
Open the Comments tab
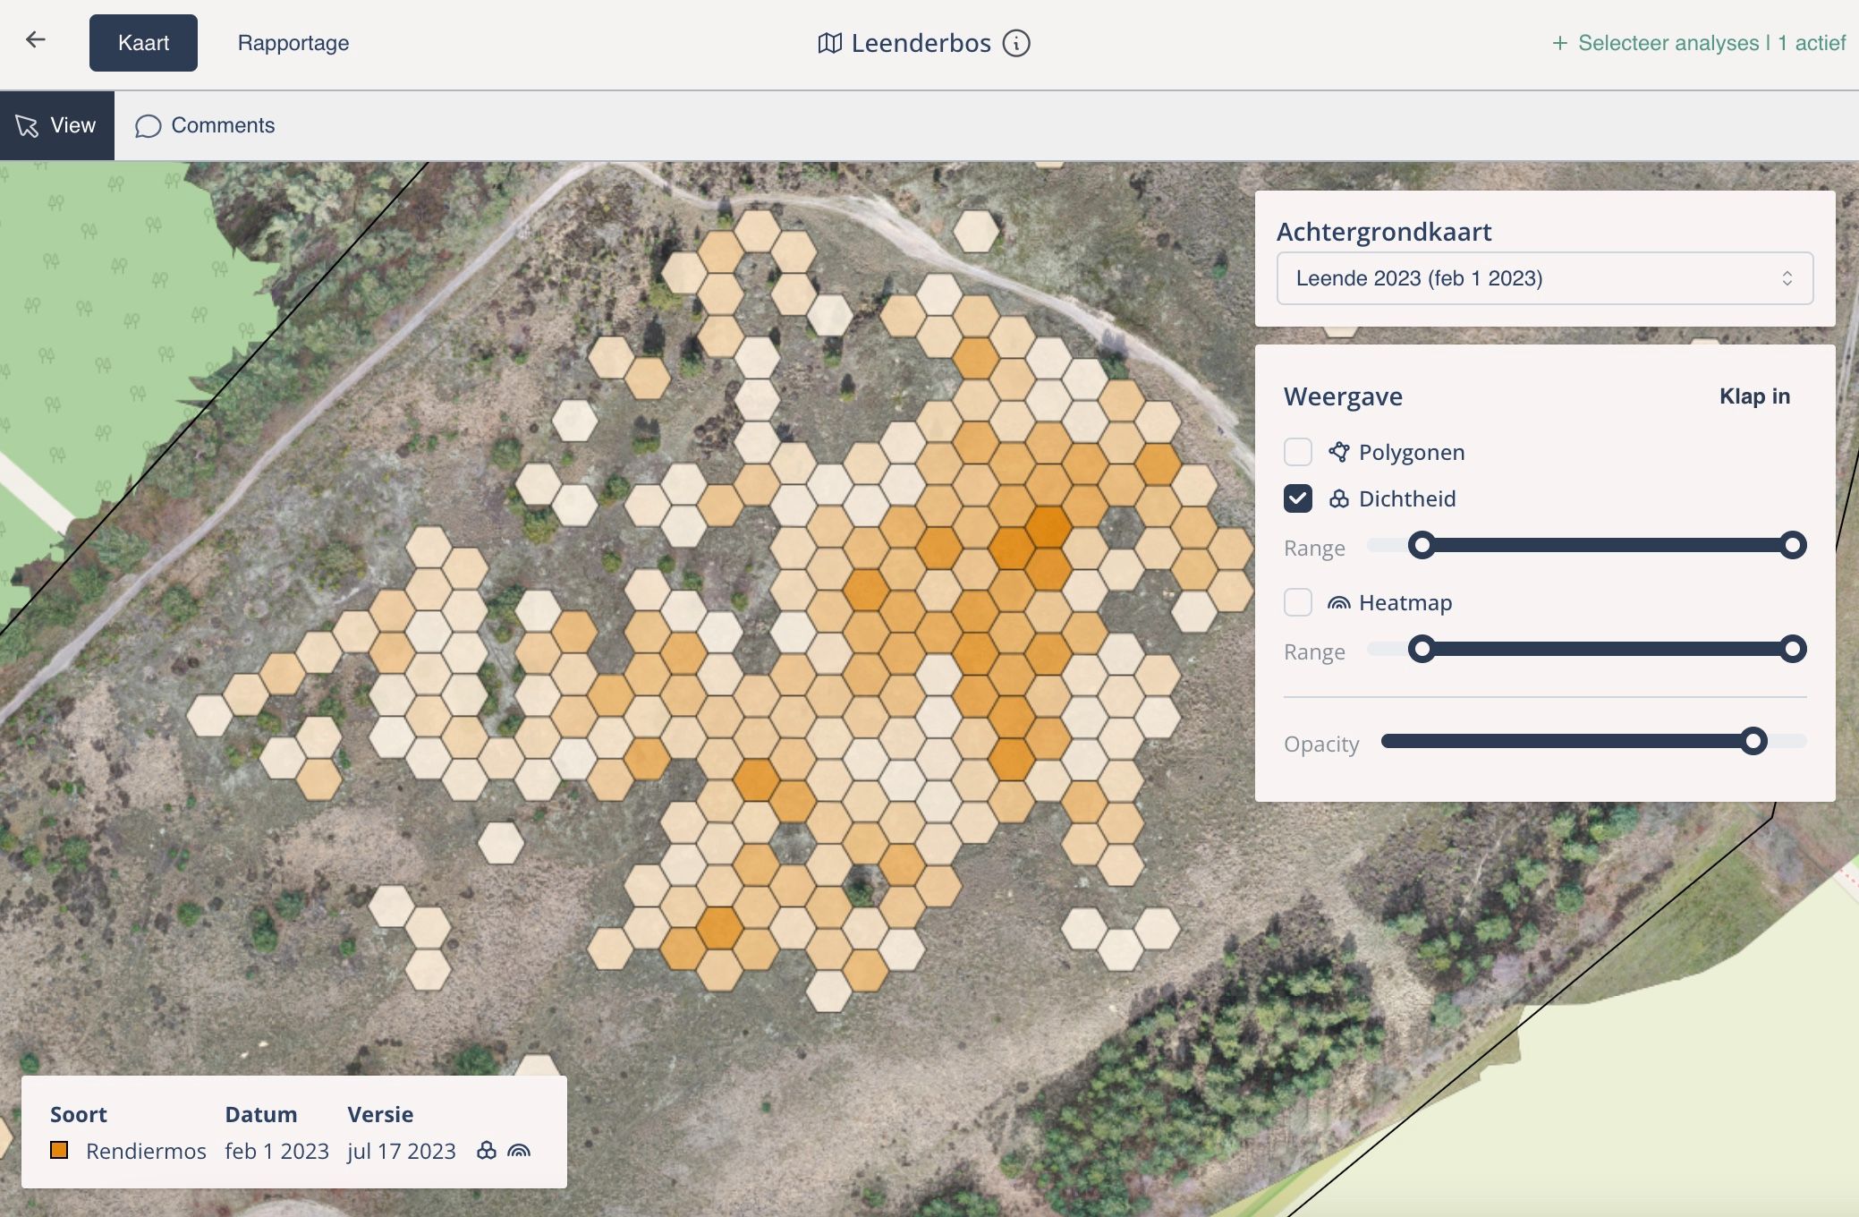coord(205,125)
